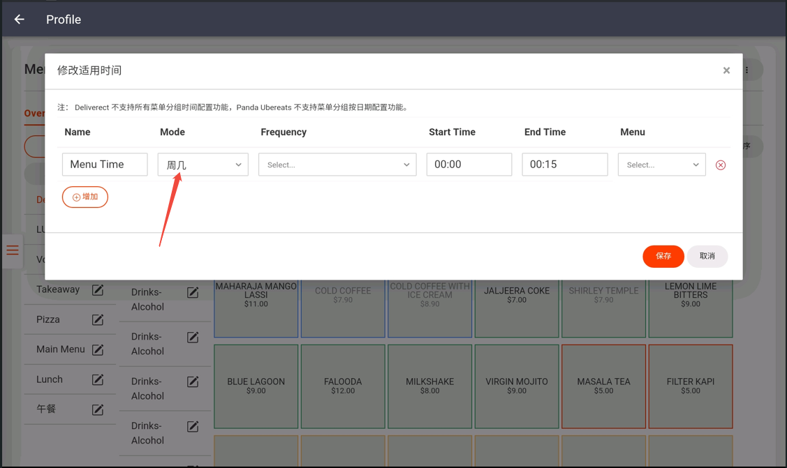Edit Main Menu with its pencil icon
This screenshot has height=468, width=787.
pos(98,349)
